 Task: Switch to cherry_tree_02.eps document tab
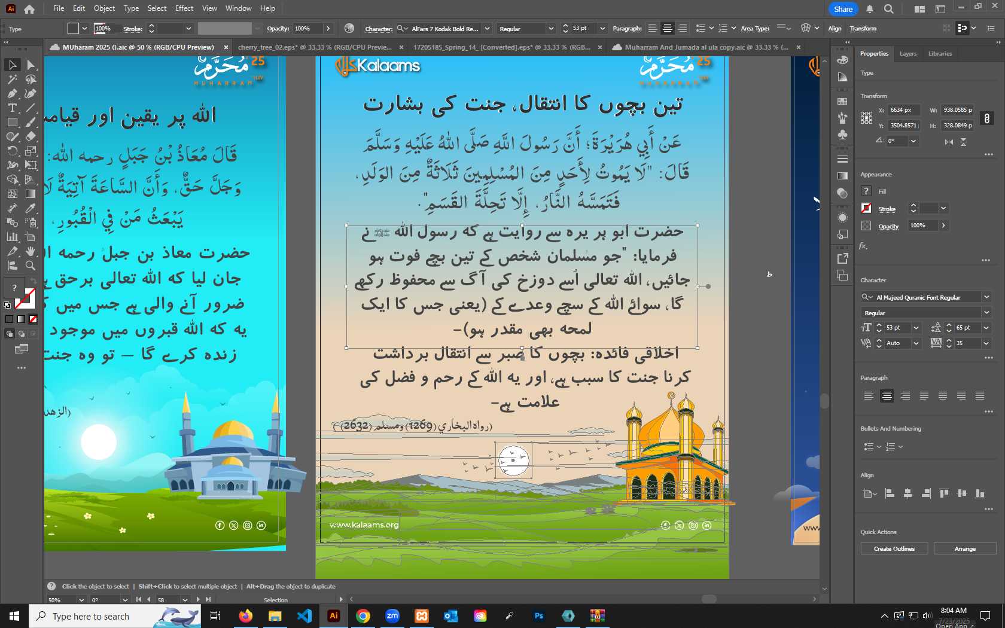tap(315, 47)
